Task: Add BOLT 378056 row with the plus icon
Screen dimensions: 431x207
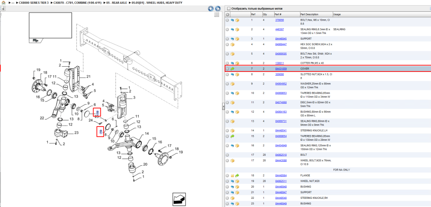Action: pyautogui.click(x=227, y=20)
